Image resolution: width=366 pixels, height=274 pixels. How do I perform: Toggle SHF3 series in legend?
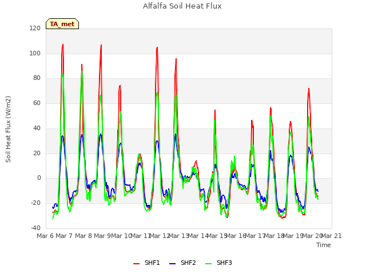click(218, 263)
